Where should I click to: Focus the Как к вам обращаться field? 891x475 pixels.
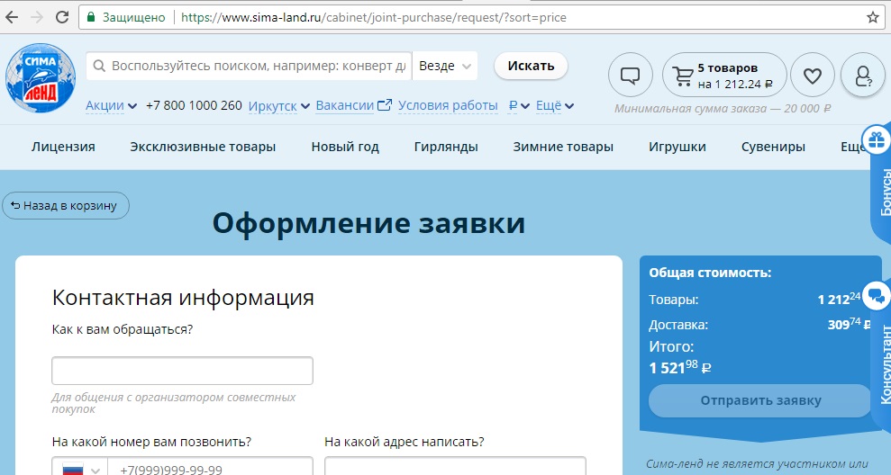click(182, 371)
